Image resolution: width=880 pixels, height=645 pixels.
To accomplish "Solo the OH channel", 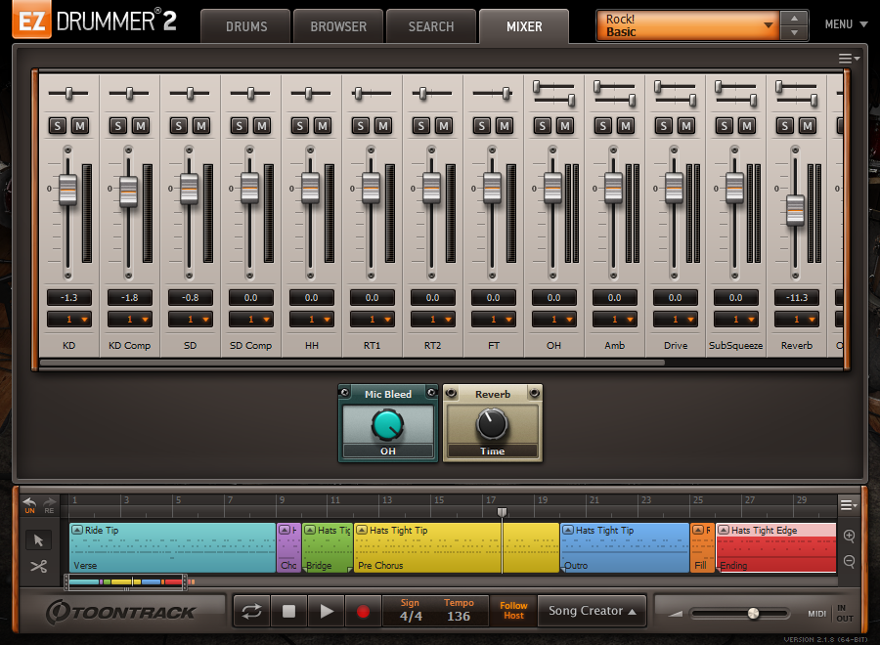I will click(542, 126).
